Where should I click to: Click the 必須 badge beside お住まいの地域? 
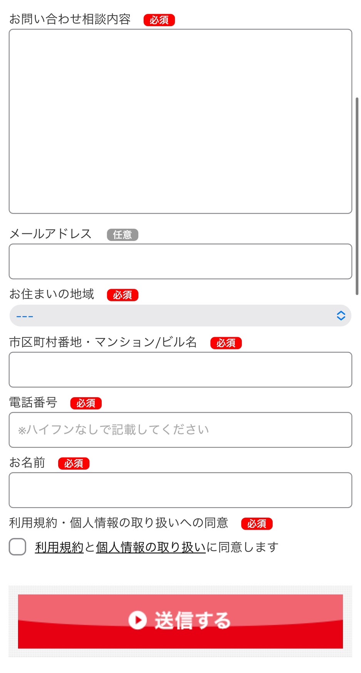[x=123, y=295]
